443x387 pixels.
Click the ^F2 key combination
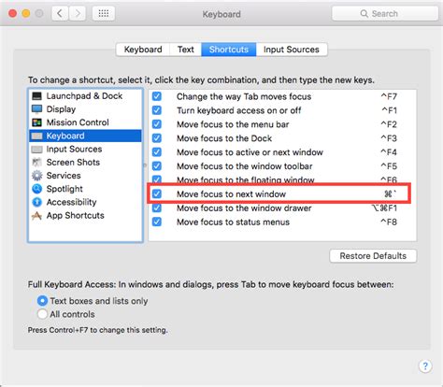389,124
